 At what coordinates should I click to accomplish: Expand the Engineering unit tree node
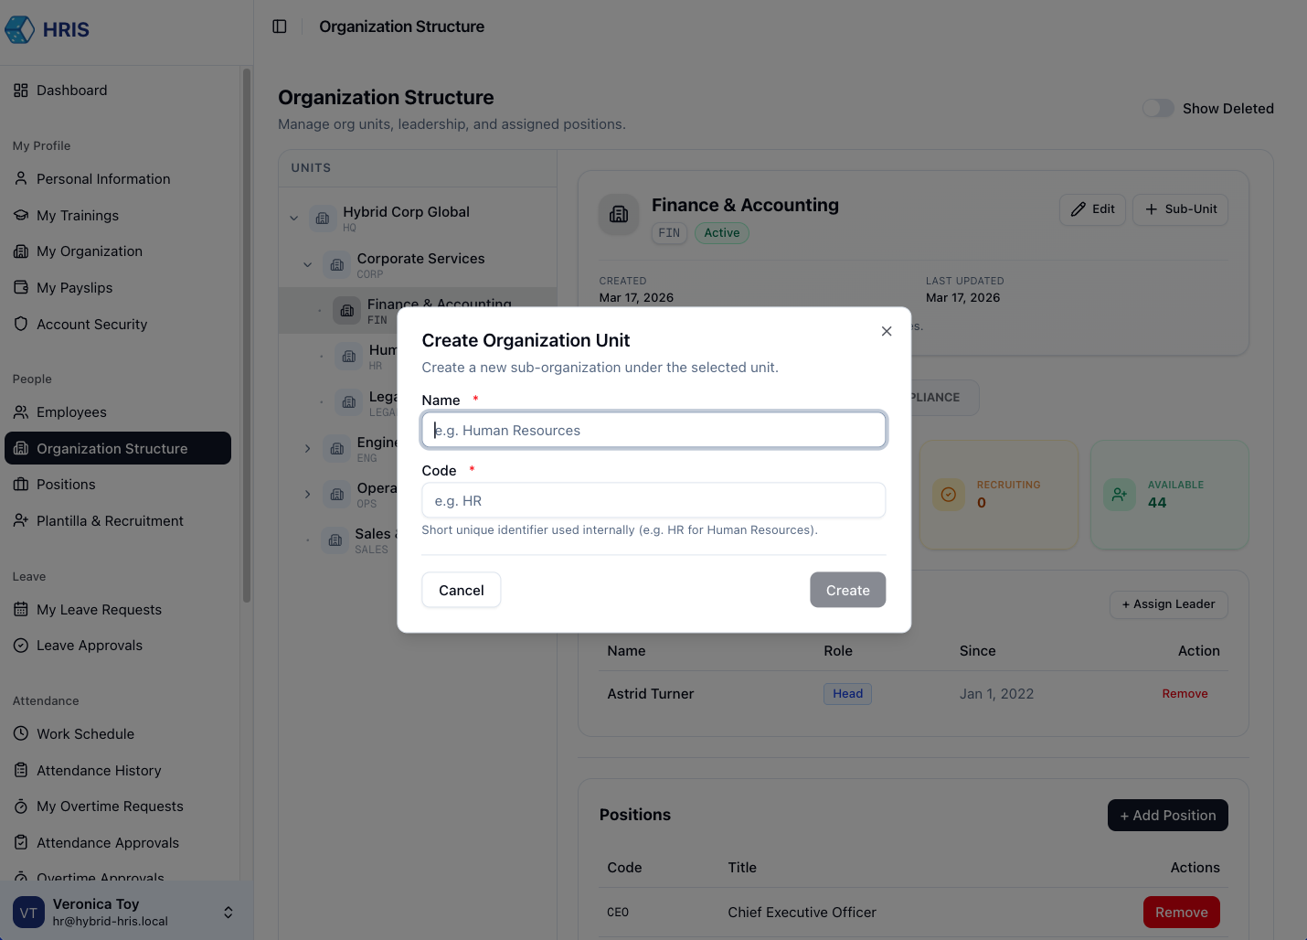click(x=308, y=449)
